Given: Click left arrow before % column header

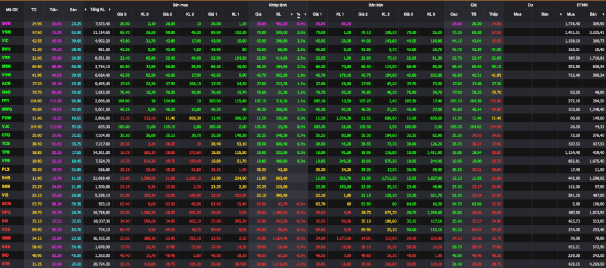Looking at the screenshot, I should pyautogui.click(x=292, y=14).
